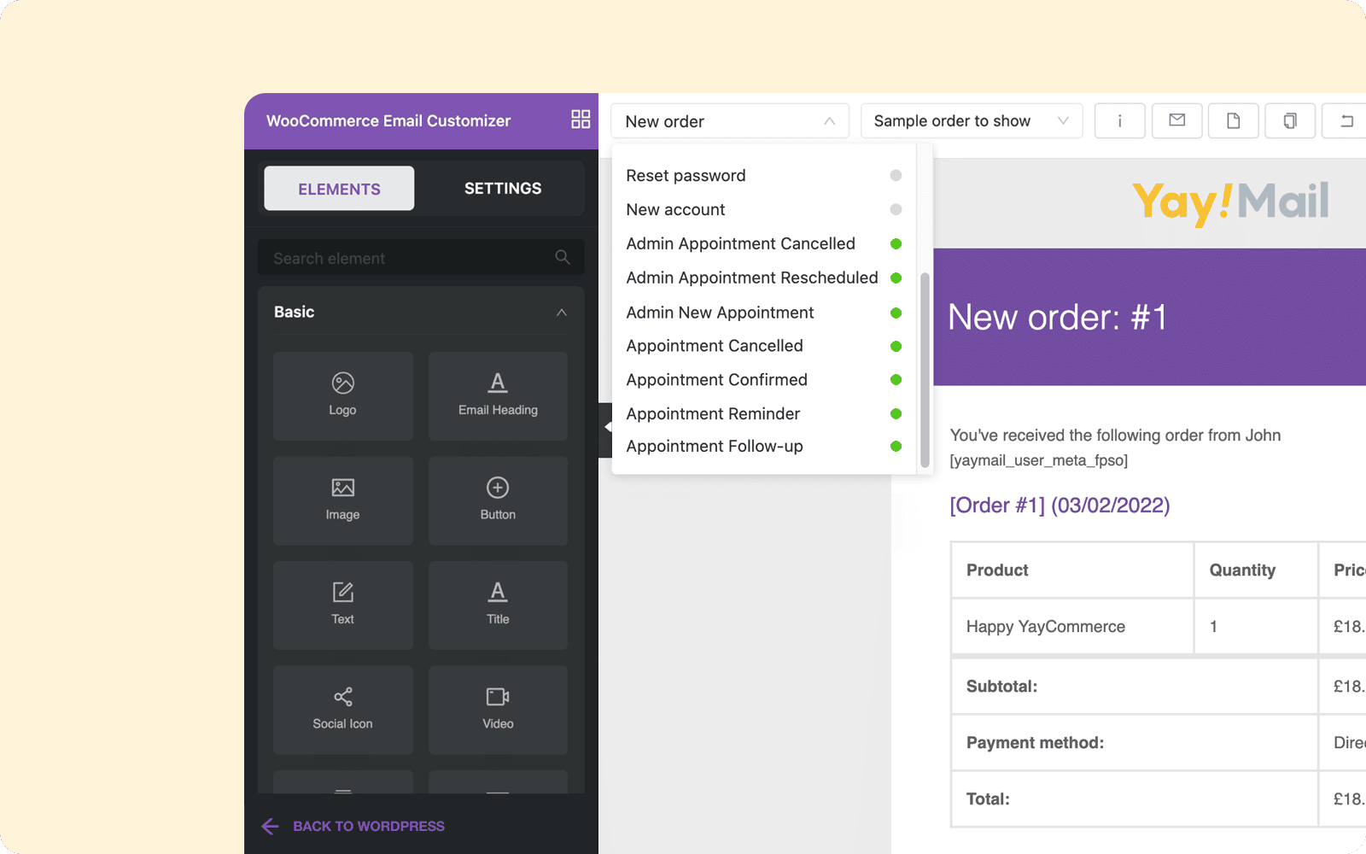This screenshot has width=1366, height=854.
Task: Click the copy template icon
Action: coord(1290,120)
